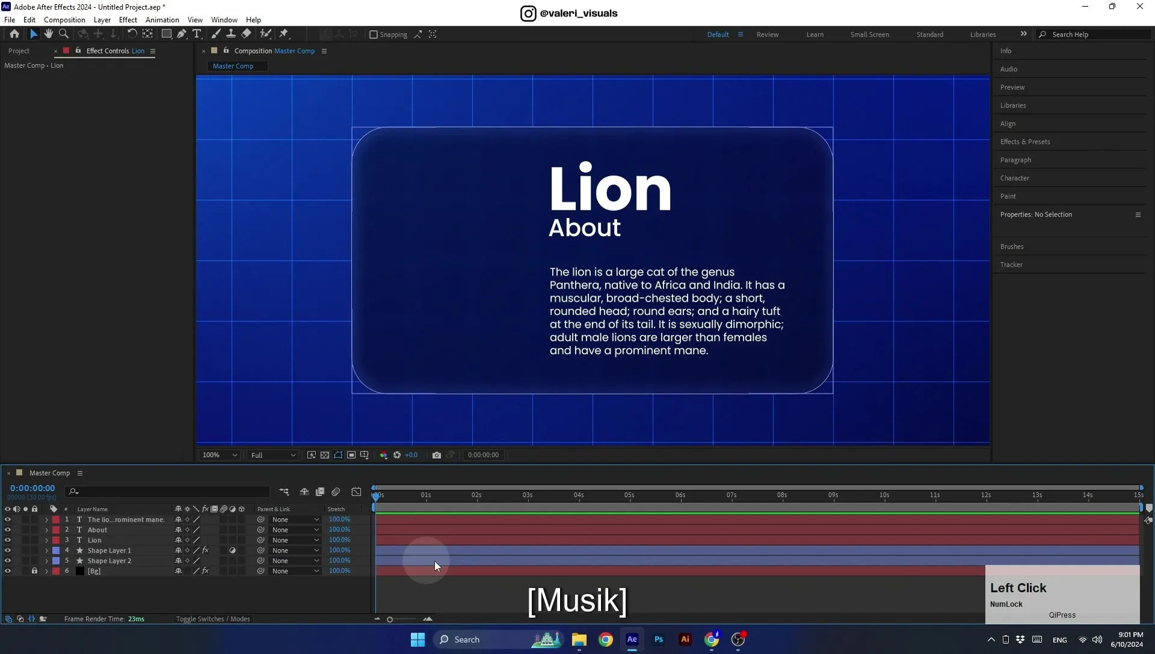The height and width of the screenshot is (654, 1155).
Task: Select the Rectangle shape tool
Action: [167, 34]
